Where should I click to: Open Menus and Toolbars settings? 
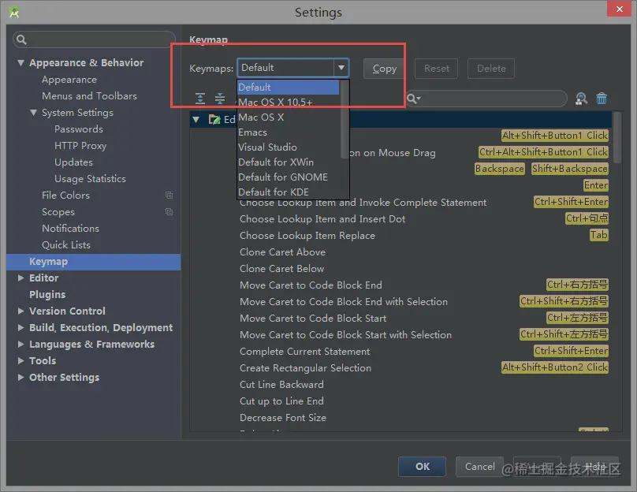tap(89, 96)
